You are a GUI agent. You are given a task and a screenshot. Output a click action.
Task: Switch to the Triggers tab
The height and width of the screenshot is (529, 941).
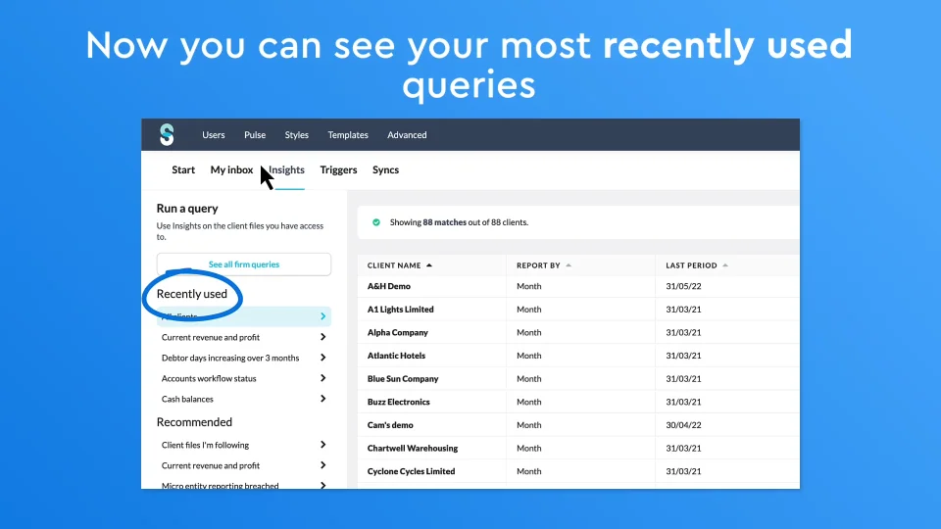point(338,169)
